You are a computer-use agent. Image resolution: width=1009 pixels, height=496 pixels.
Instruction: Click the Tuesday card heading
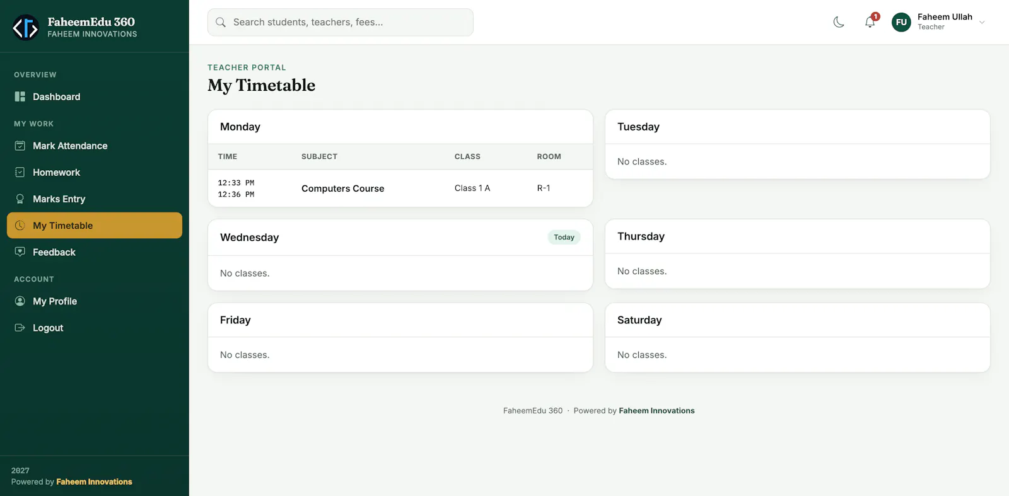[x=638, y=127]
